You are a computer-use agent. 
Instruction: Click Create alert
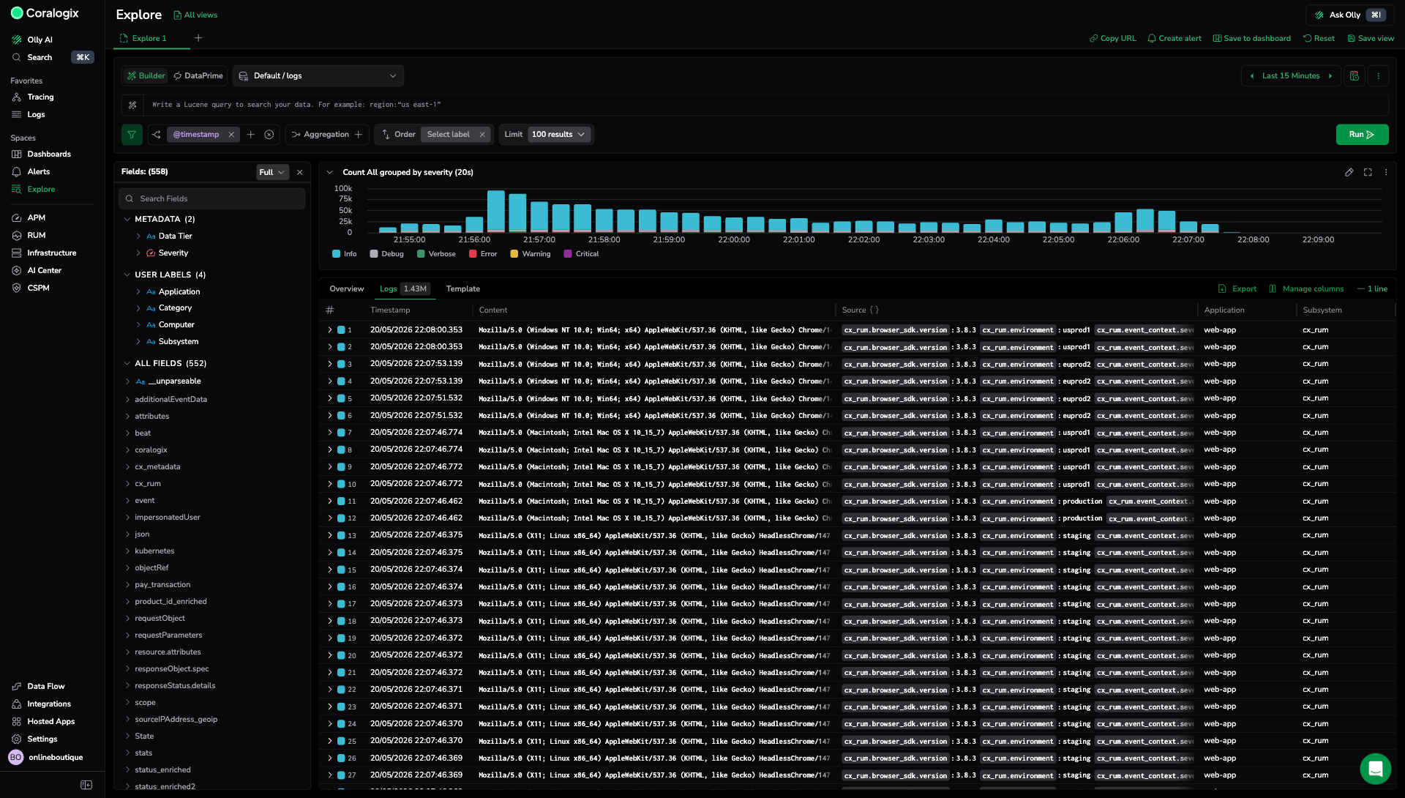pyautogui.click(x=1174, y=38)
